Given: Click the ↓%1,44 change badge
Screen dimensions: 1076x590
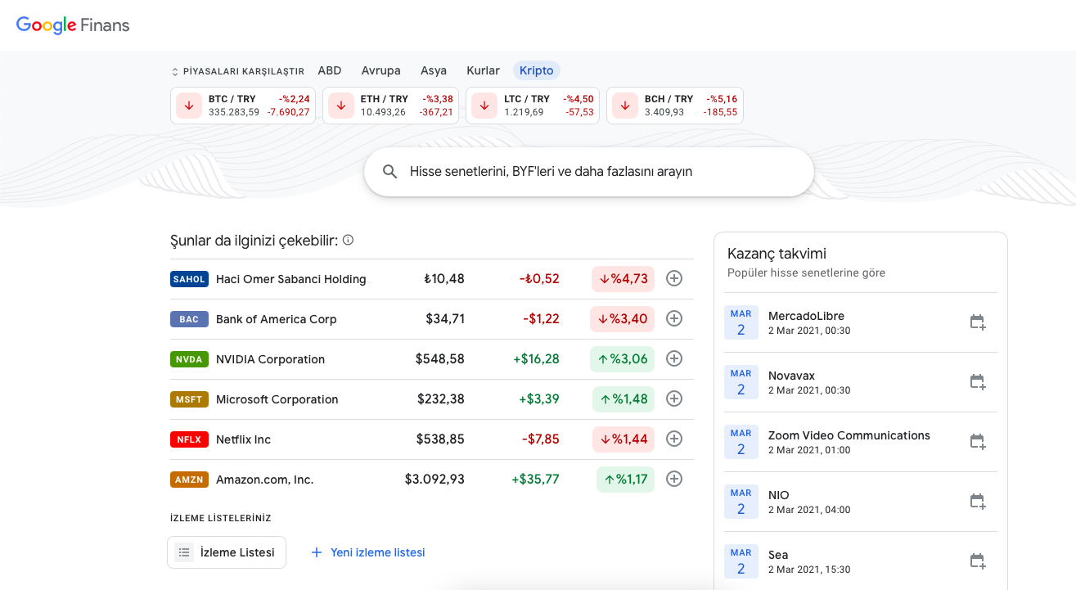Looking at the screenshot, I should [624, 439].
